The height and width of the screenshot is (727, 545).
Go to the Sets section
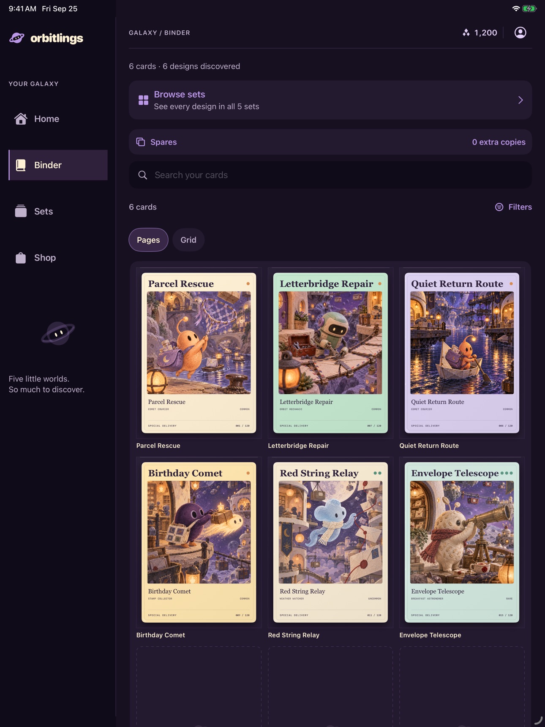(x=58, y=211)
